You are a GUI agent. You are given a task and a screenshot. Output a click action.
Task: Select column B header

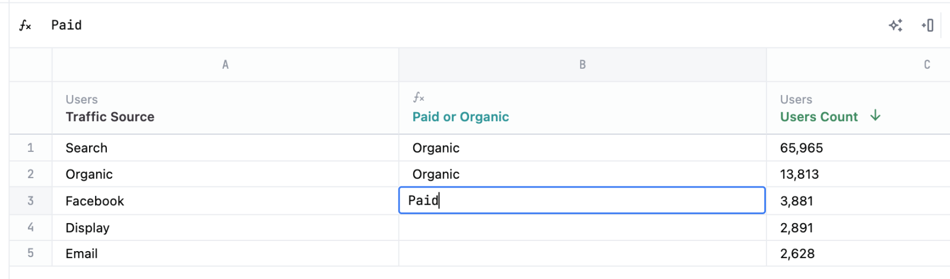click(582, 65)
